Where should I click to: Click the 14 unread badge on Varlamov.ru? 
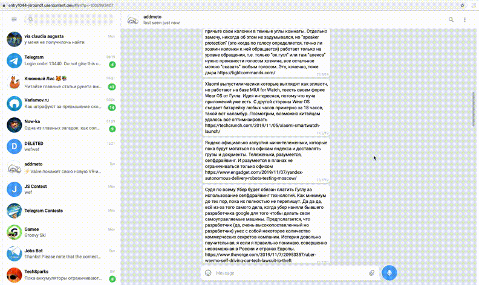pos(112,107)
